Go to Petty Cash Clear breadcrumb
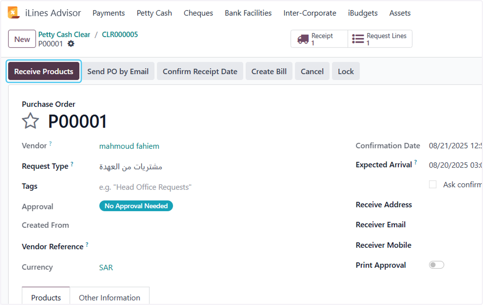 pos(64,35)
